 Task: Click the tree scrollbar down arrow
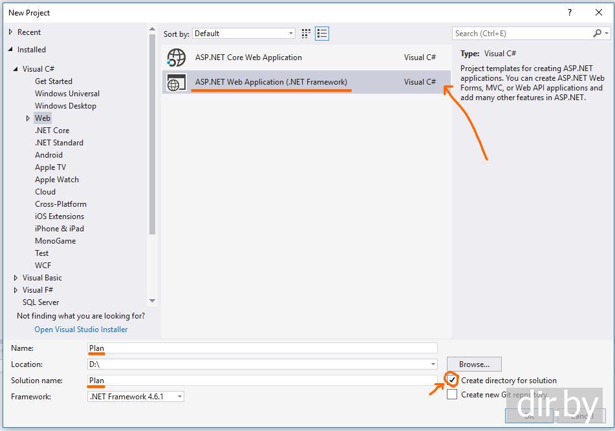[x=152, y=301]
